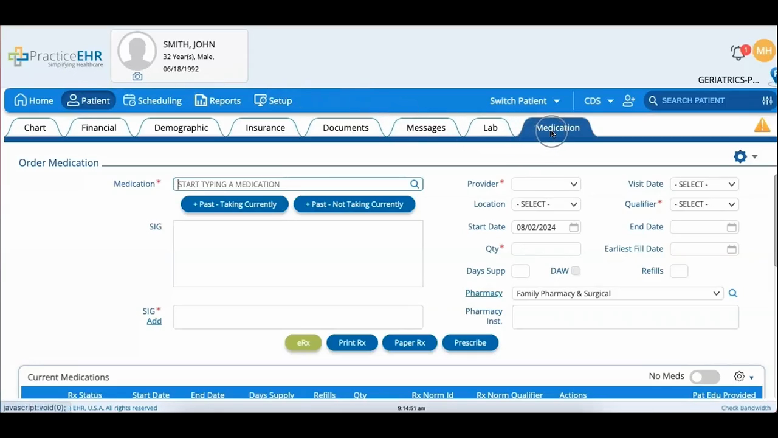
Task: Click the large SIG text area
Action: pos(298,254)
